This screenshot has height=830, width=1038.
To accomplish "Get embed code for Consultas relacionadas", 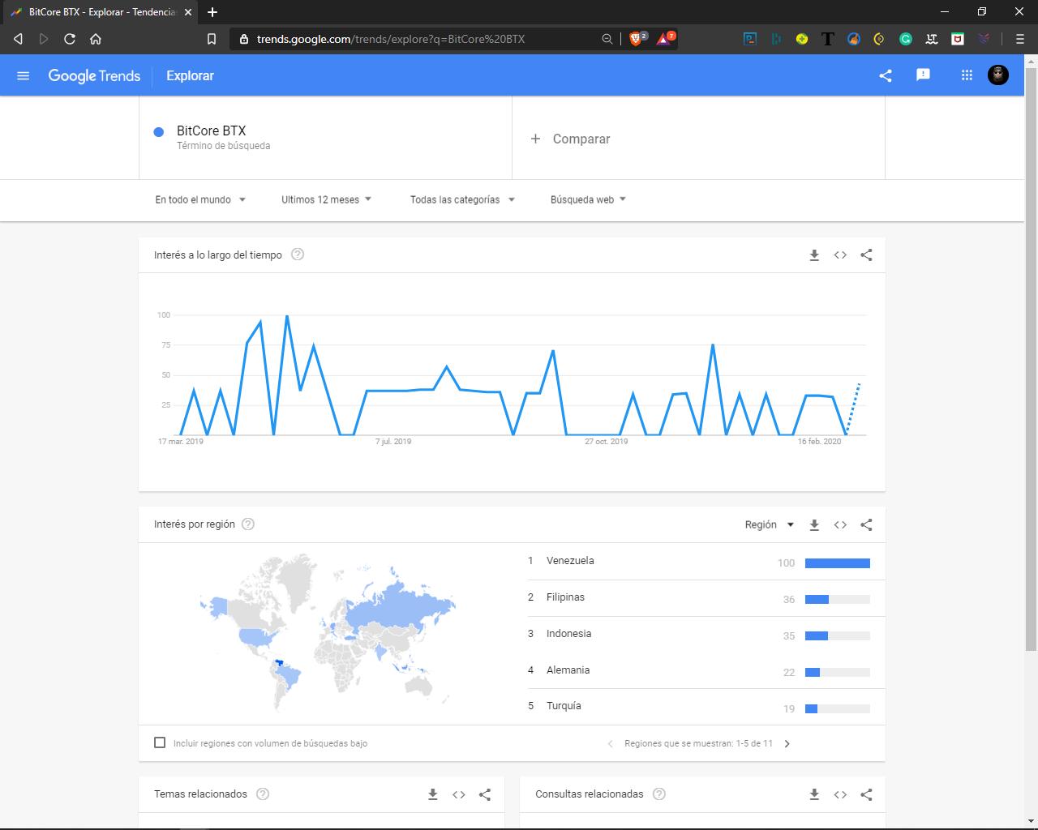I will [840, 795].
